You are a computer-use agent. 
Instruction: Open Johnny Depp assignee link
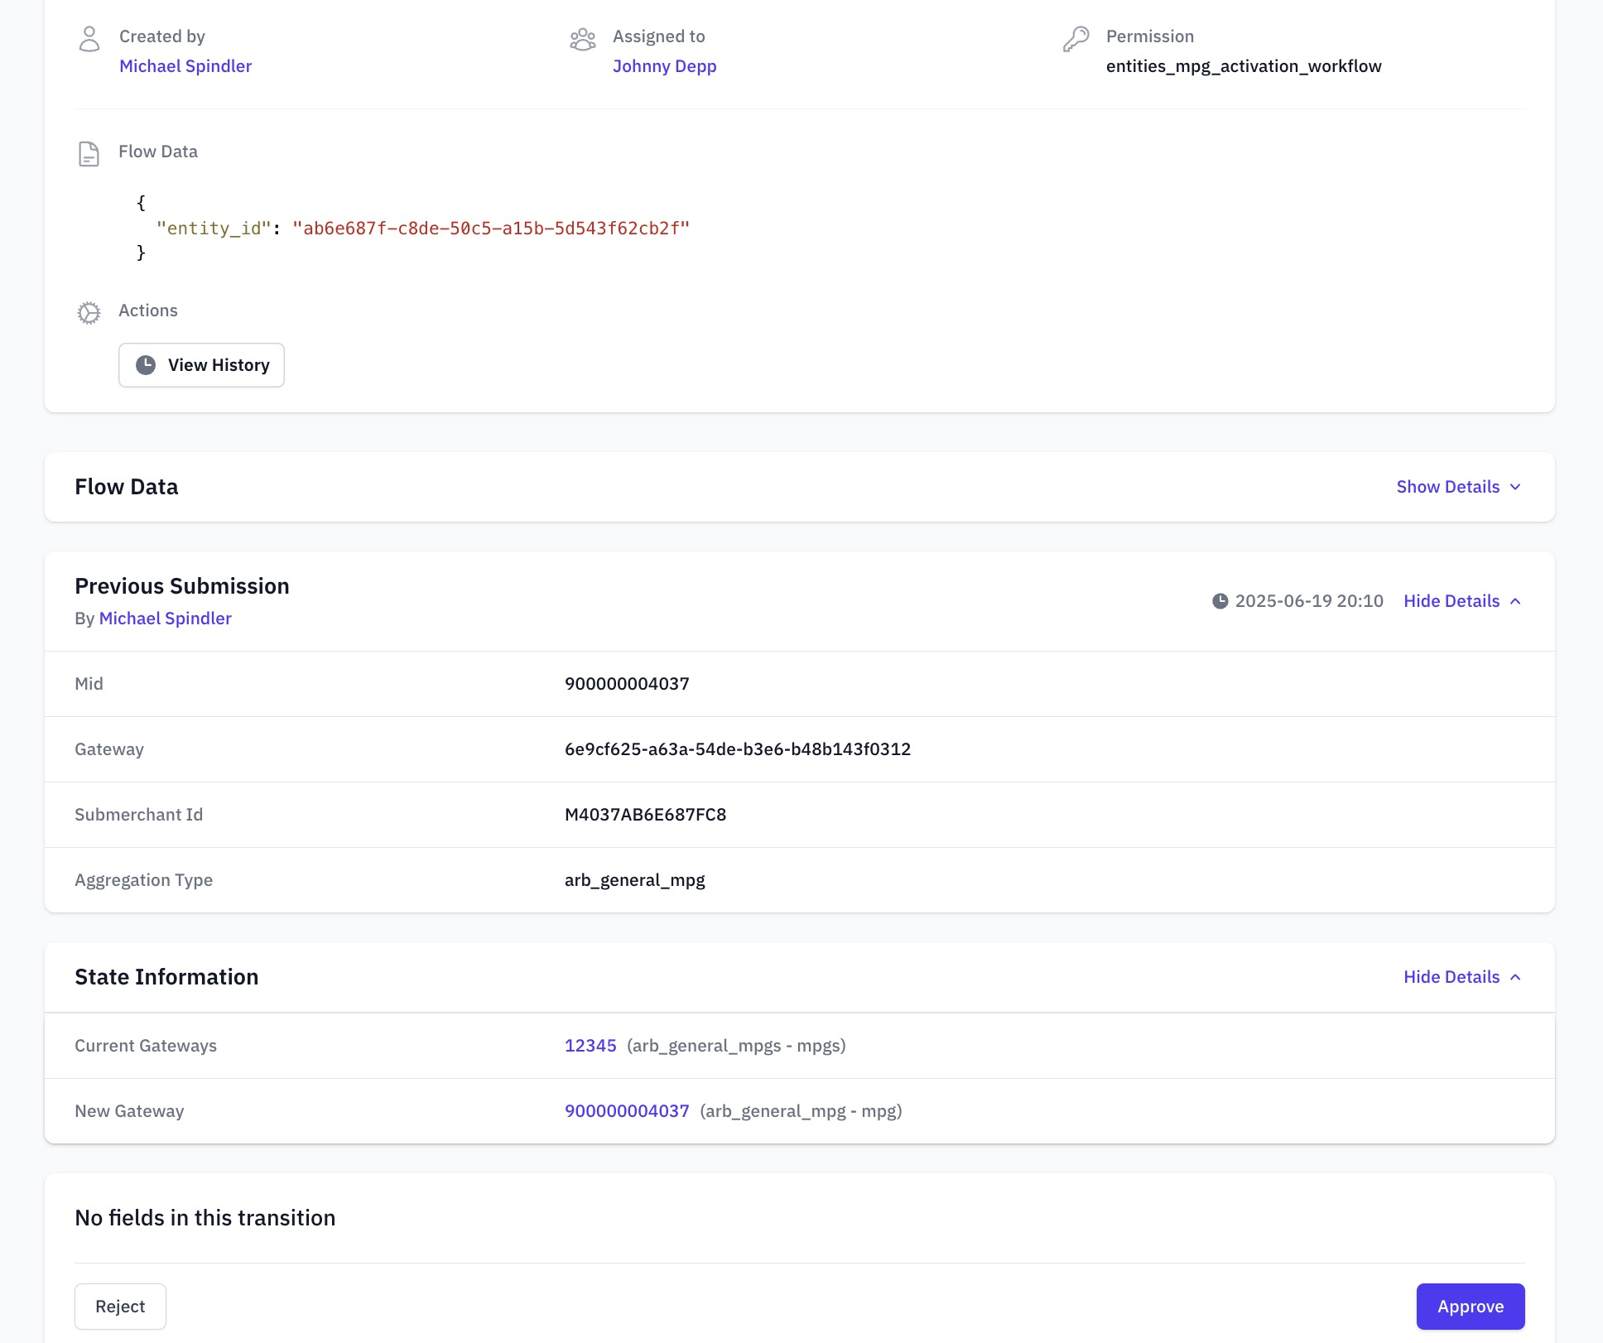coord(664,66)
